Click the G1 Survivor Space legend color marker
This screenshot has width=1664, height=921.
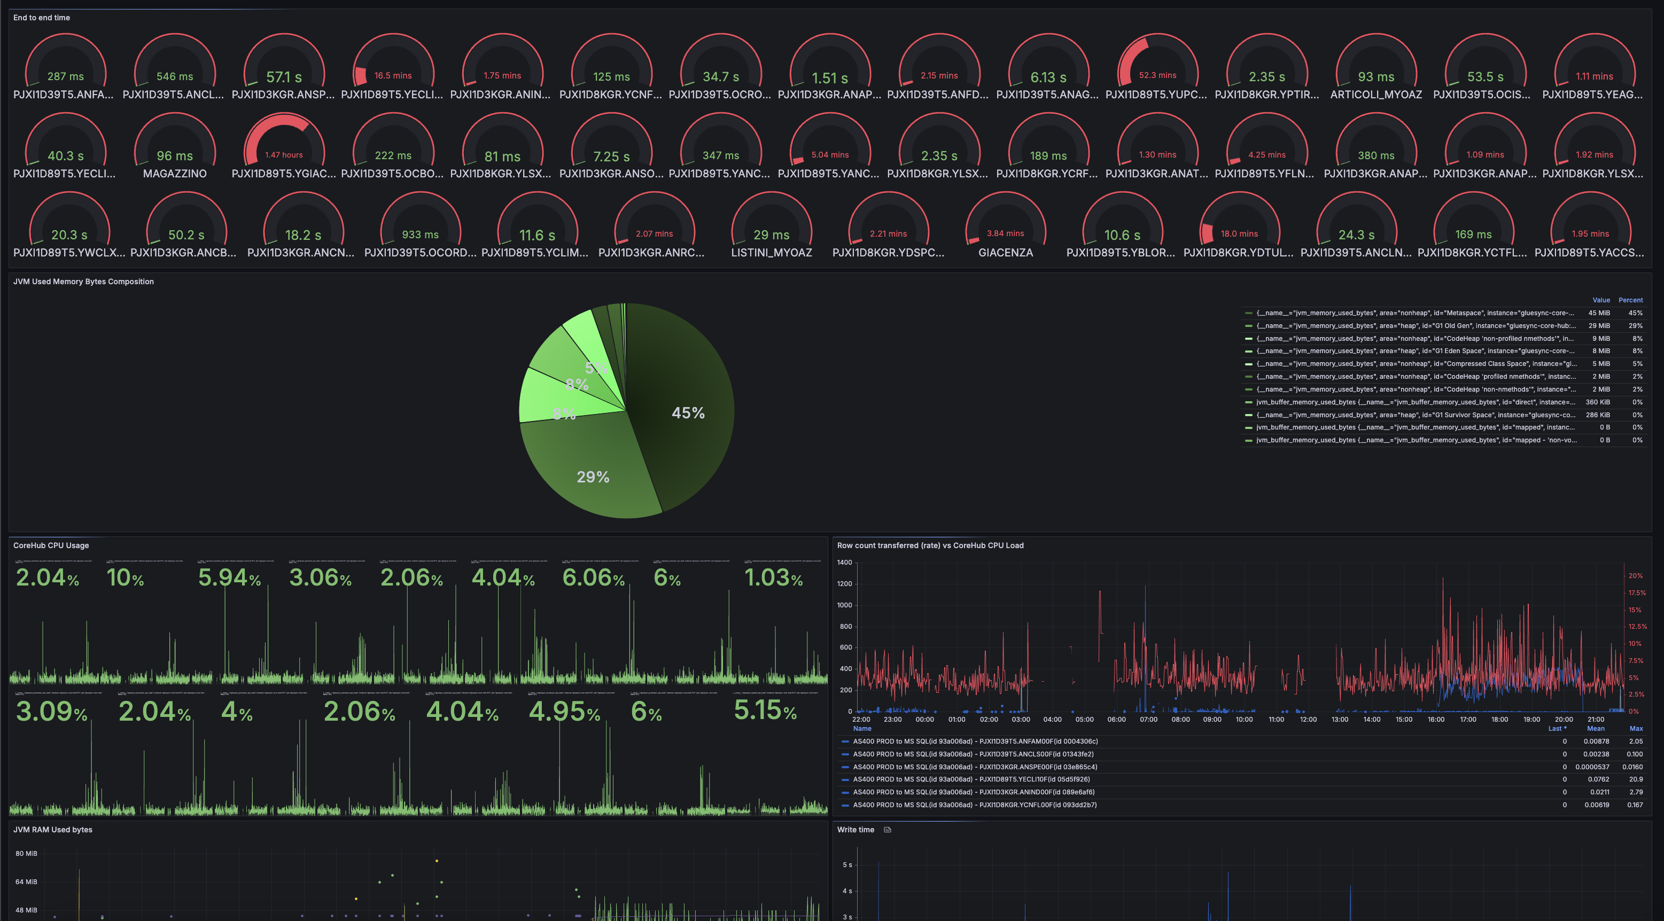click(1248, 415)
